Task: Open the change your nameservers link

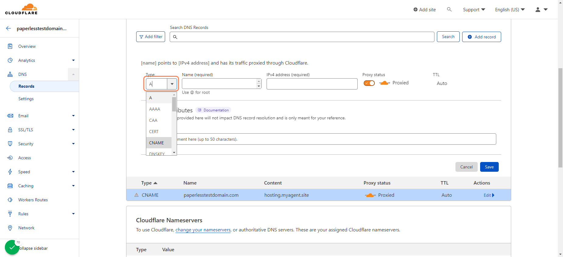Action: (203, 230)
